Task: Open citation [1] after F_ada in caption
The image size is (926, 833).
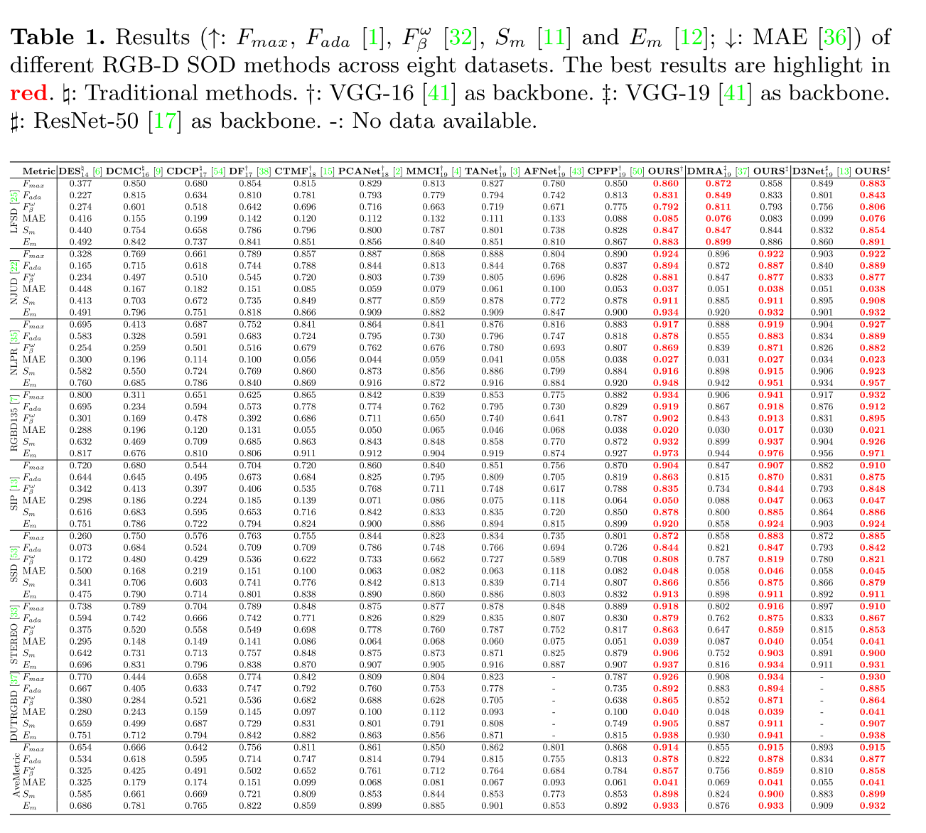Action: [372, 37]
